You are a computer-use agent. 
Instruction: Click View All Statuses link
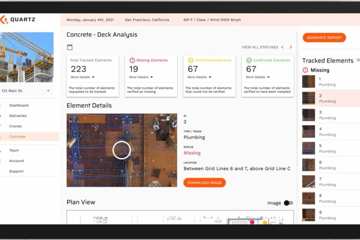(x=260, y=47)
